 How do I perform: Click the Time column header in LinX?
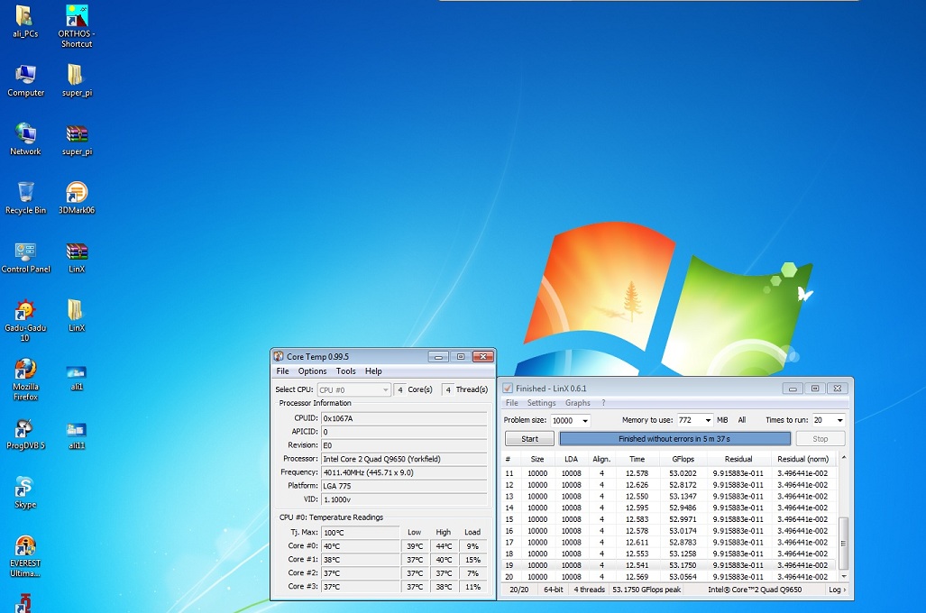click(637, 459)
